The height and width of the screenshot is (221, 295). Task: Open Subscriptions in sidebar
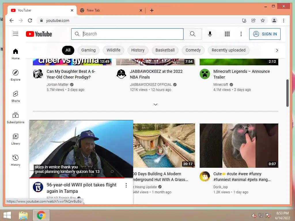[x=16, y=118]
